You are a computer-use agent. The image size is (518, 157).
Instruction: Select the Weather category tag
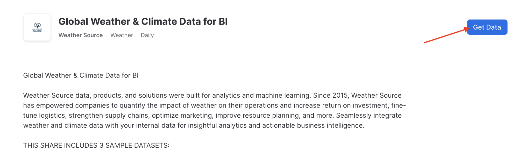[122, 35]
